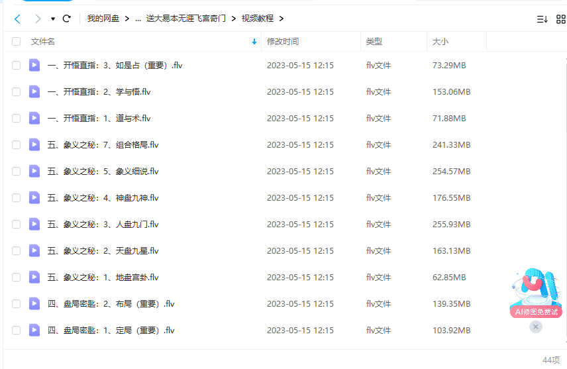Screen dimensions: 567x369
Task: Close the AI修图 floating promo
Action: click(536, 327)
